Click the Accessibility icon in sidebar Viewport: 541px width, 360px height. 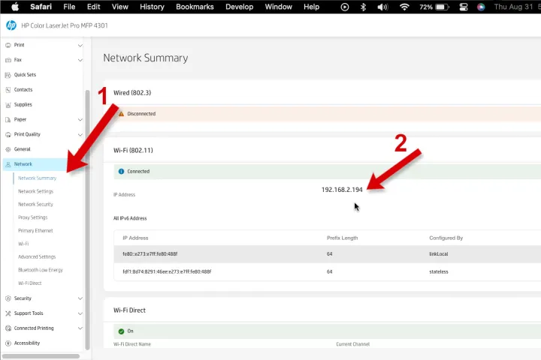click(x=8, y=343)
